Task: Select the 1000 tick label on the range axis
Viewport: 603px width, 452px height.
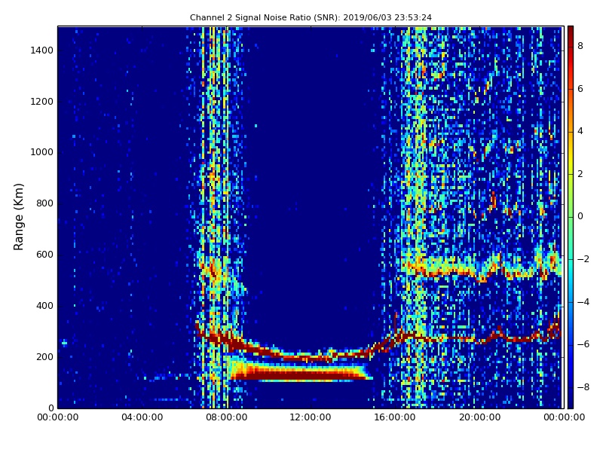Action: (x=41, y=152)
